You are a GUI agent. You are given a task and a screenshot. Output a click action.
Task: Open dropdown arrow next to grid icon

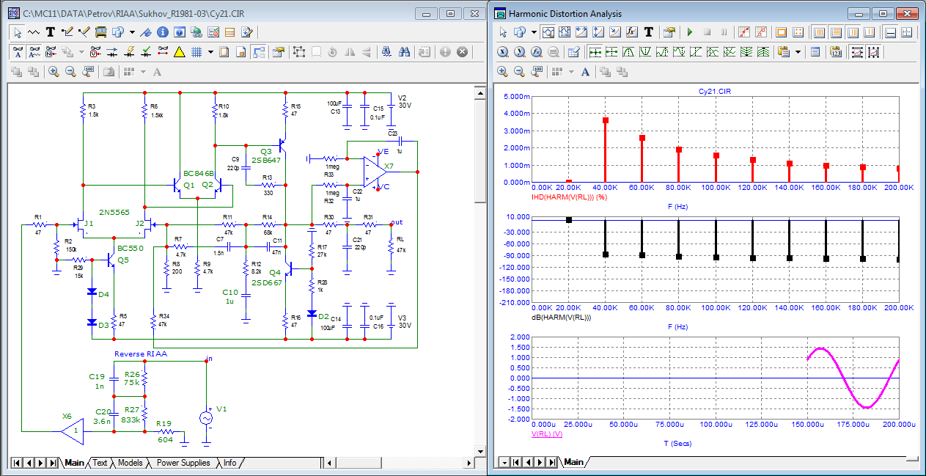(x=210, y=52)
